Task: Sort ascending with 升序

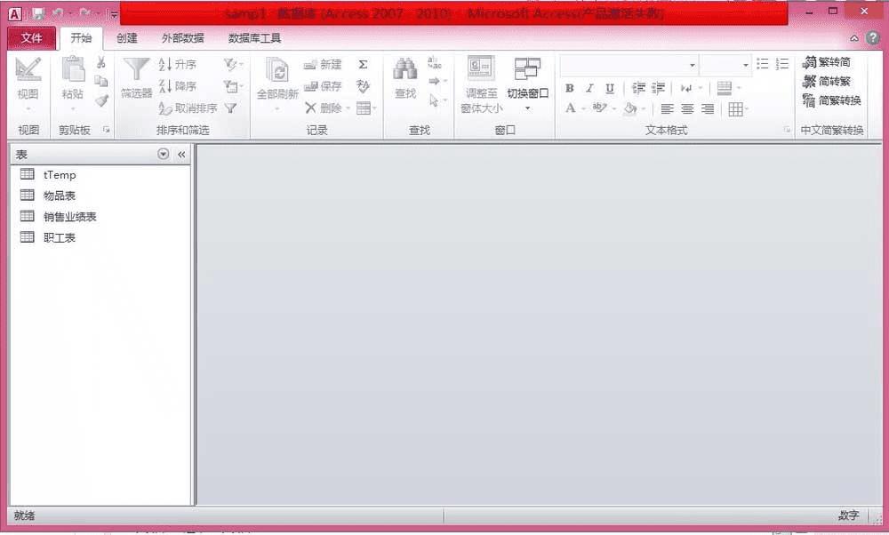Action: coord(178,65)
